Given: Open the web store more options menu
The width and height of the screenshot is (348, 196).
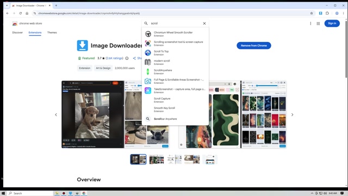Looking at the screenshot, I should coord(310,23).
